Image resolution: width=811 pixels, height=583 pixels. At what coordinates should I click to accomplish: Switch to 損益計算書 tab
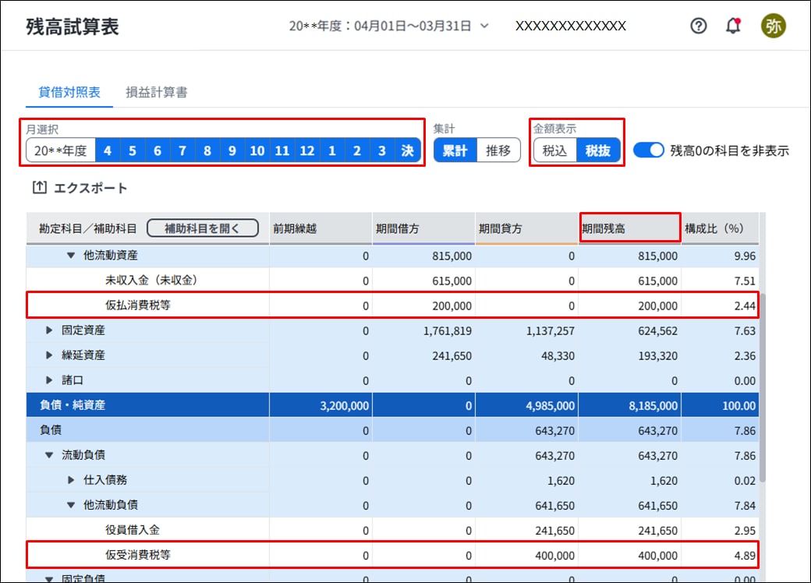click(x=156, y=92)
